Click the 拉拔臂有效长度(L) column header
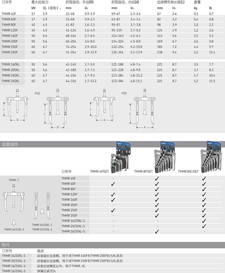Screen dimensions: 225x273 (x=171, y=2)
